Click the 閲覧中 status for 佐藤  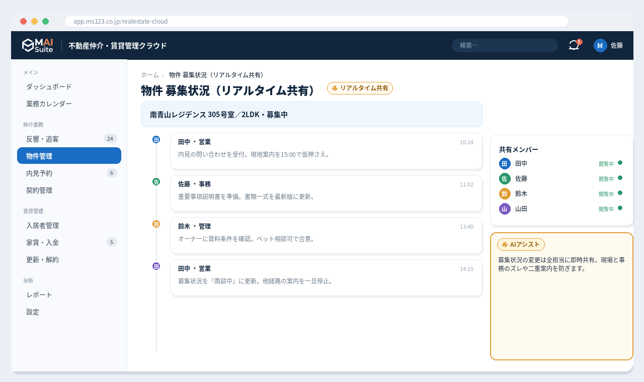coord(606,179)
